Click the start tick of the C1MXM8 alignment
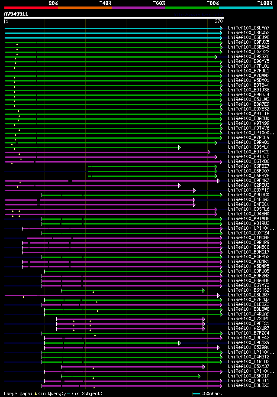Screen dimensions: 277x397 (27, 238)
